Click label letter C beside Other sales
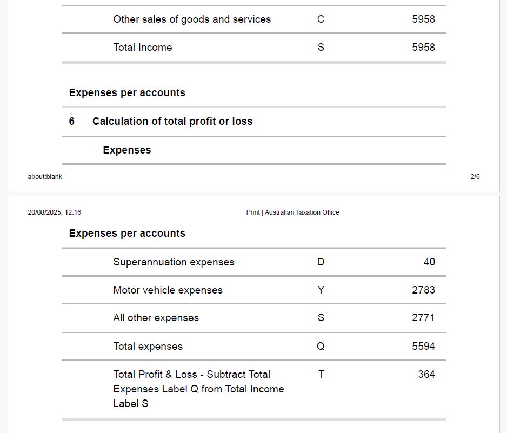This screenshot has width=507, height=433. (321, 19)
